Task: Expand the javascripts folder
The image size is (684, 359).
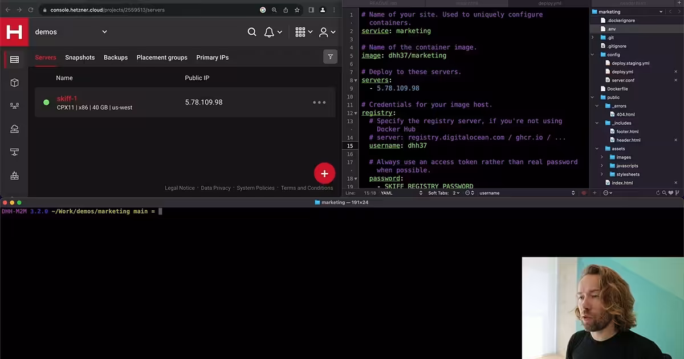Action: click(602, 166)
